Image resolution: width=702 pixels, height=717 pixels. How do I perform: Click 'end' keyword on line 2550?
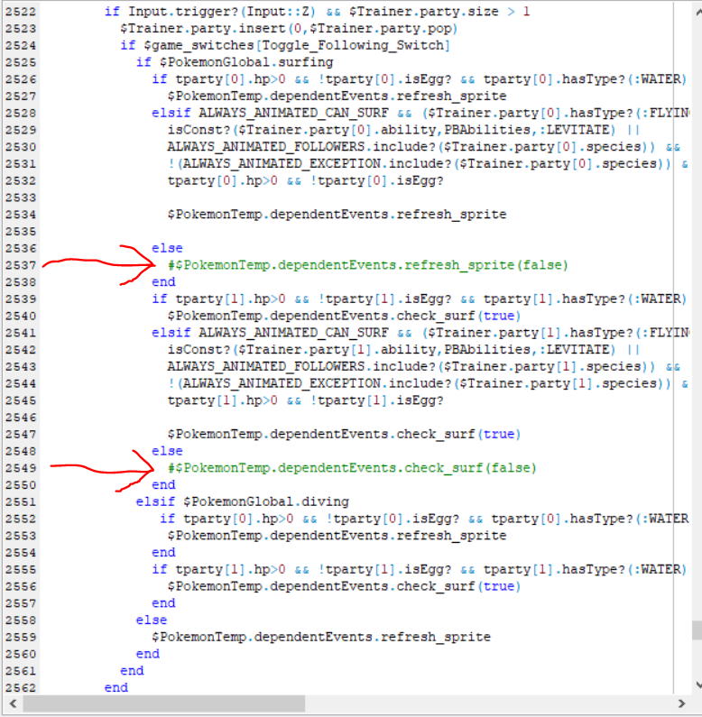point(163,485)
